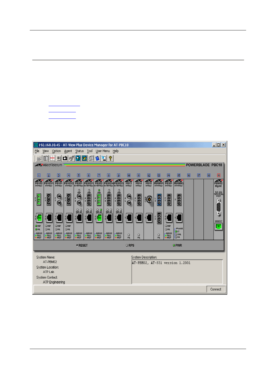Click the green RJ45 port on PB202

(x=99, y=218)
